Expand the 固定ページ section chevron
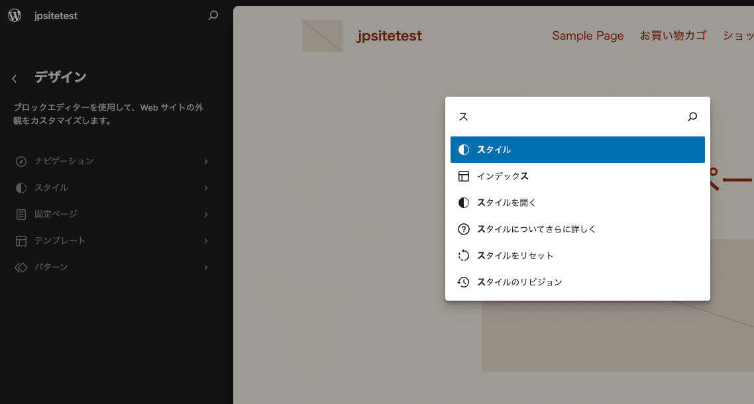The height and width of the screenshot is (404, 754). [205, 214]
